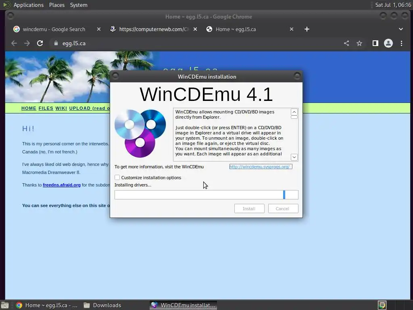Open the Applications menu

[29, 5]
